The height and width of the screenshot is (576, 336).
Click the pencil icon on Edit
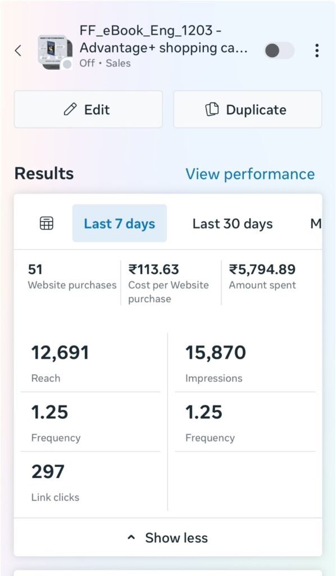pyautogui.click(x=70, y=110)
